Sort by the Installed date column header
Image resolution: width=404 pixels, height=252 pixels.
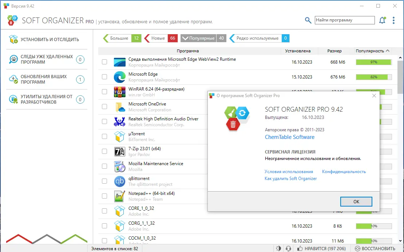pos(298,51)
